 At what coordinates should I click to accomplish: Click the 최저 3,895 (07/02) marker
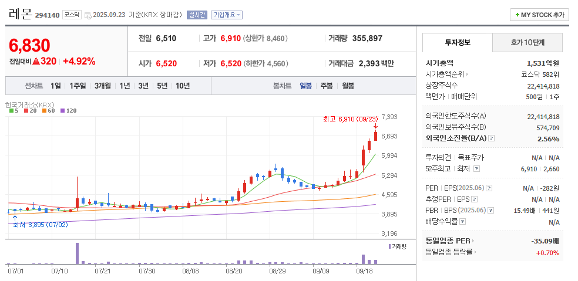tap(41, 225)
